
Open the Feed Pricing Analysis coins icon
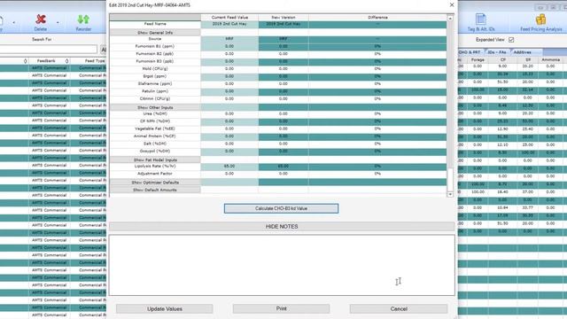(x=541, y=19)
